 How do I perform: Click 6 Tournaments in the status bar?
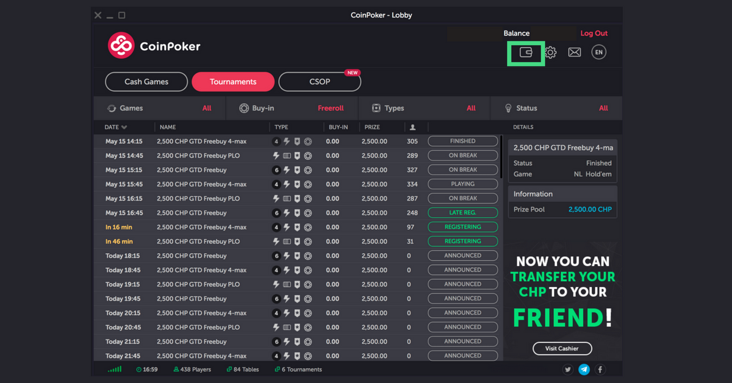[x=298, y=370]
